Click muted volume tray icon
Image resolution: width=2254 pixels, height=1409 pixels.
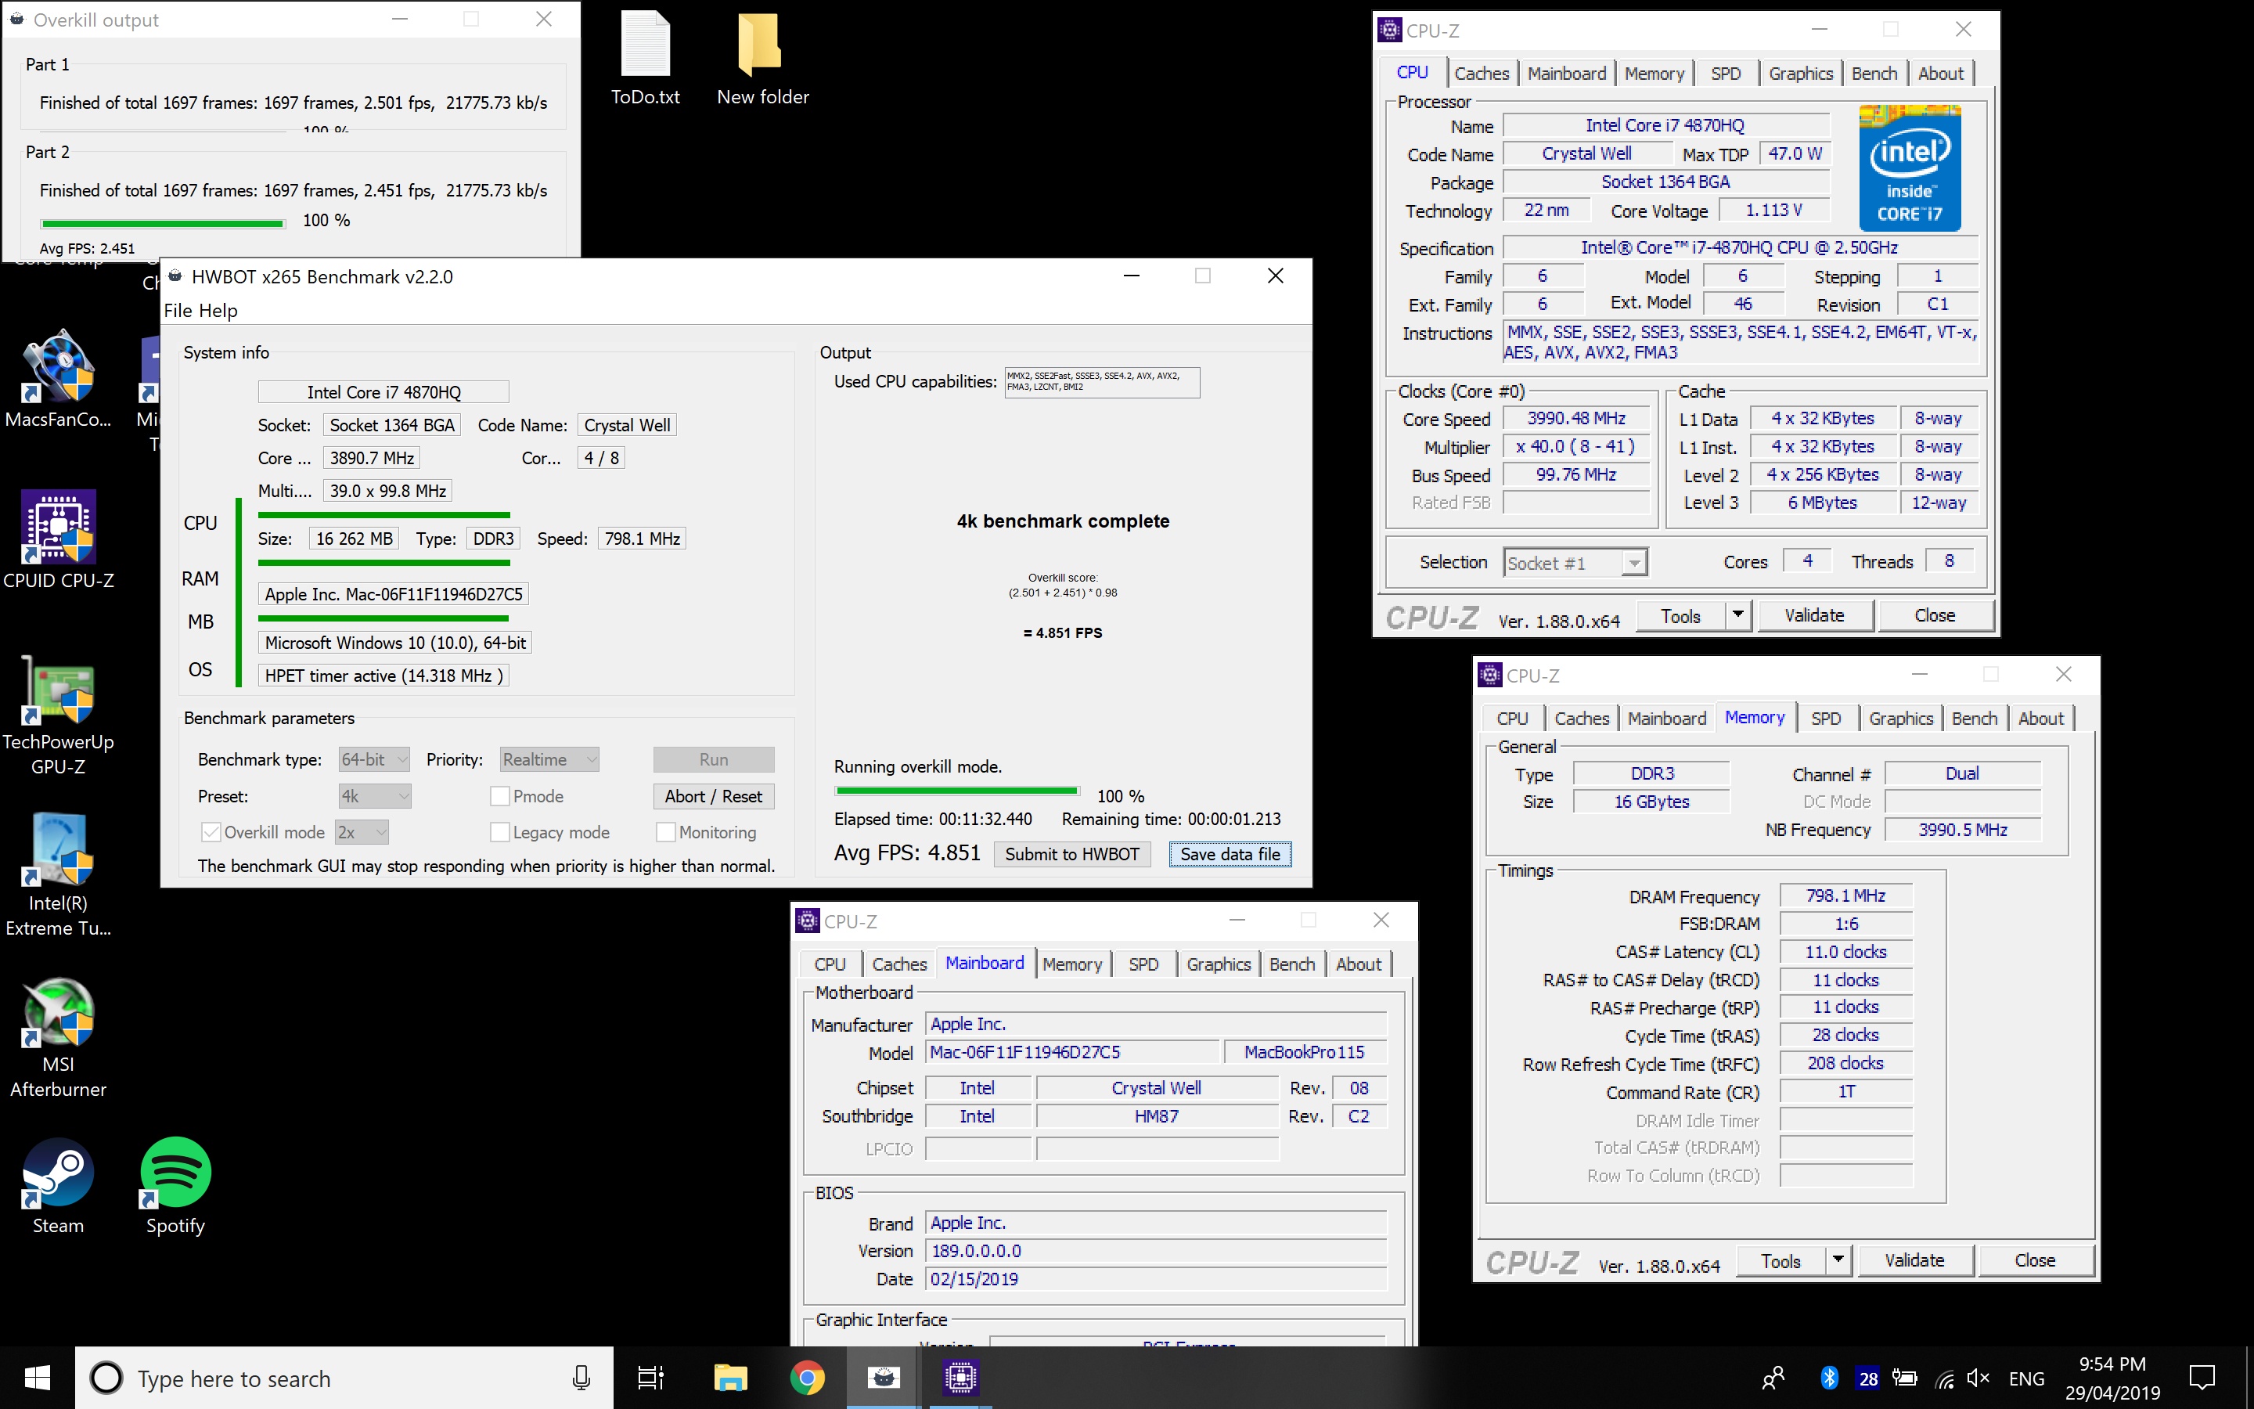point(1979,1378)
